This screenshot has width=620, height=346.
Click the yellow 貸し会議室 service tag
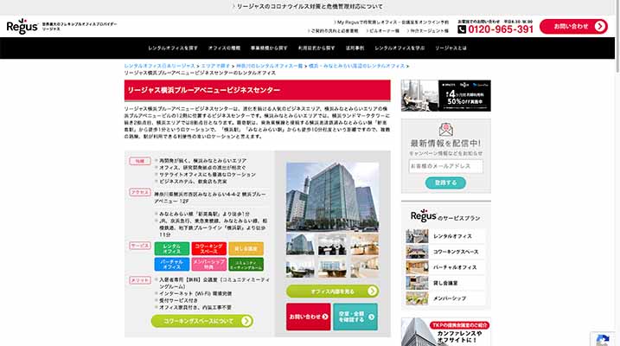tap(246, 249)
